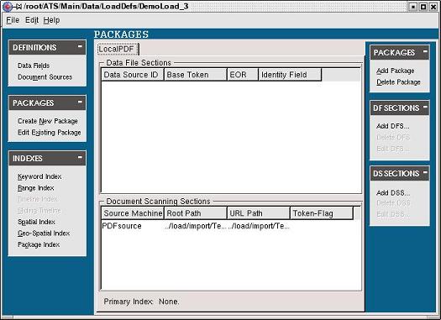Click the URL Path value of PDFsource
This screenshot has height=320, width=441.
click(x=259, y=226)
